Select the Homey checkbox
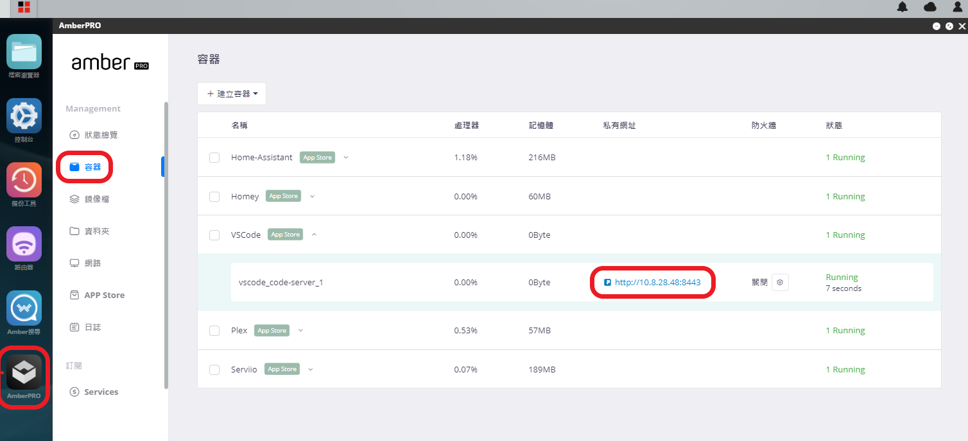This screenshot has width=968, height=441. click(x=214, y=197)
